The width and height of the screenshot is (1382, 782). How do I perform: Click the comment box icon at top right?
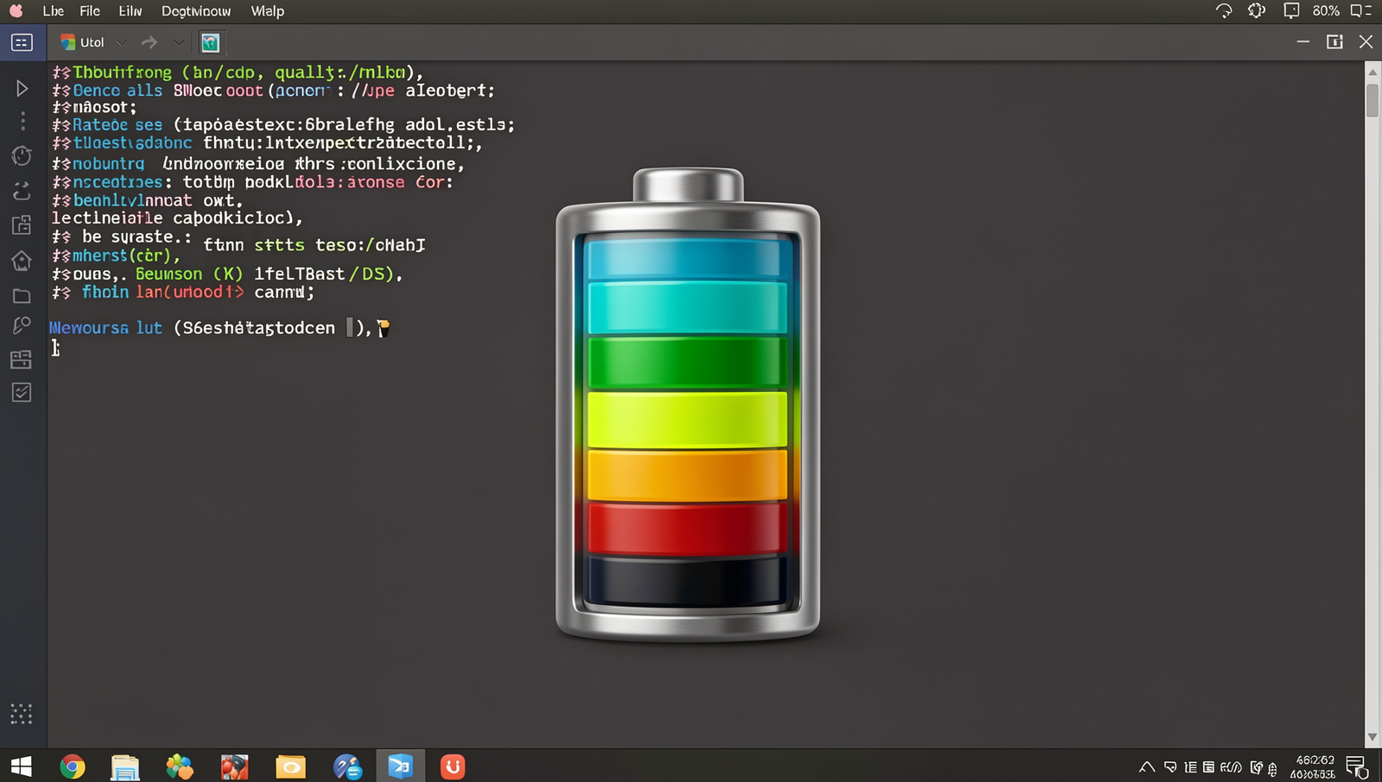click(1291, 11)
